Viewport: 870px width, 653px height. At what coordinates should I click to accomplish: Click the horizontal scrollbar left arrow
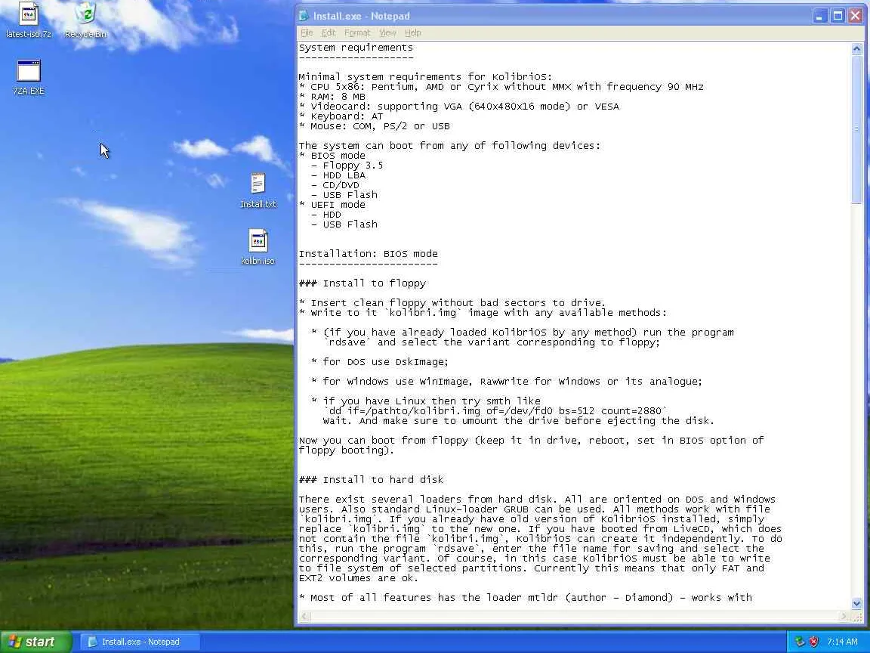coord(304,616)
